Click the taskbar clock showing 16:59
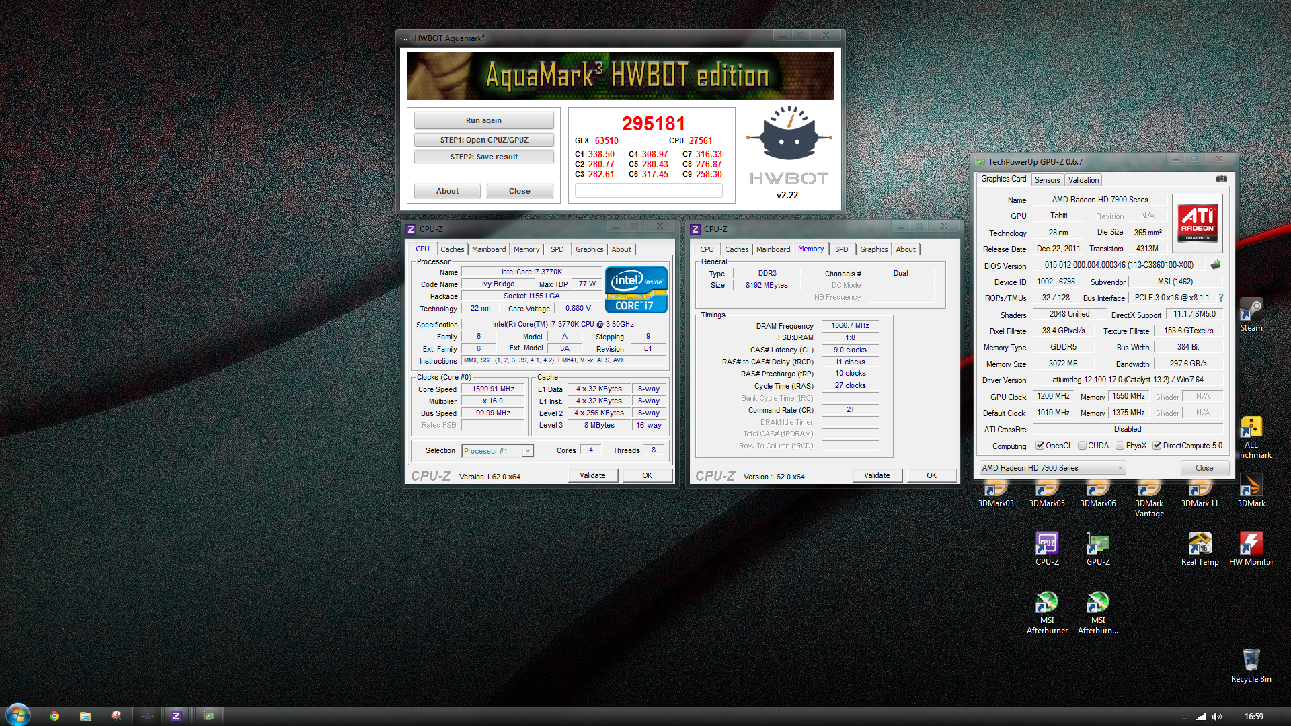Screen dimensions: 1291x726 (1253, 717)
